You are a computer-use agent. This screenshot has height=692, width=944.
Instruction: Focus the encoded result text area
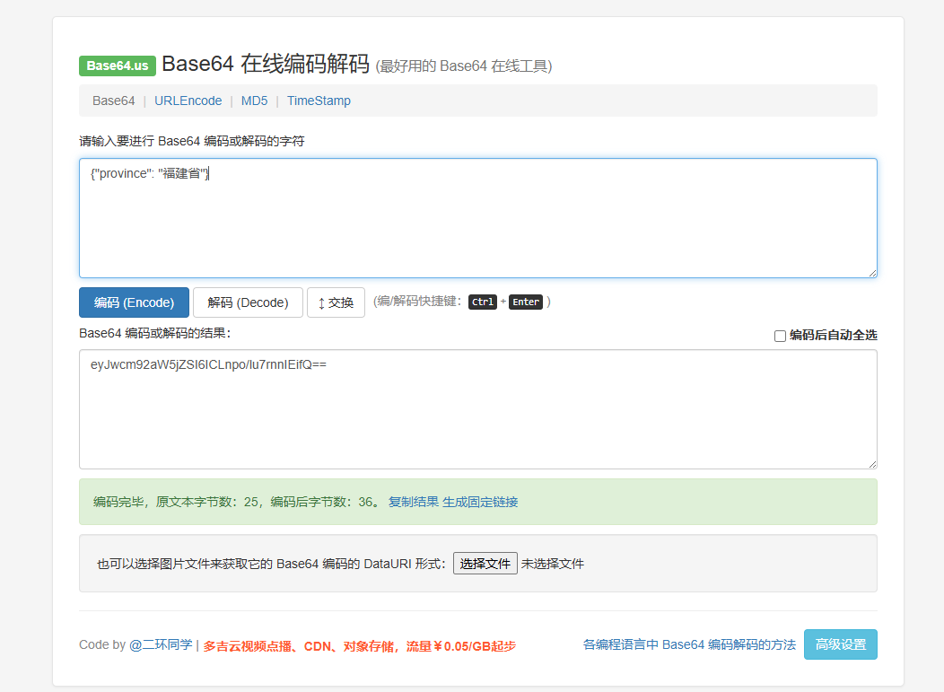point(478,409)
